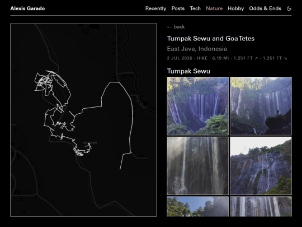Click the HIKE activity type text
Screen dimensions: 302x227
[x=202, y=58]
